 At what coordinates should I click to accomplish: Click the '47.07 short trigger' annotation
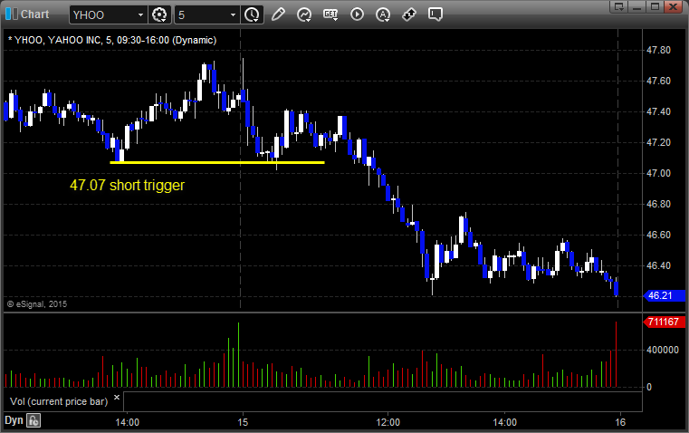pos(128,185)
